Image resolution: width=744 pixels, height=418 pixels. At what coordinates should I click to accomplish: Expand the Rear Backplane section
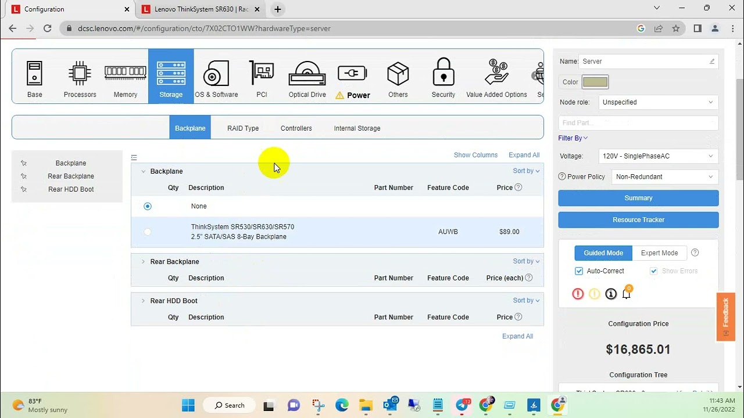pyautogui.click(x=143, y=261)
